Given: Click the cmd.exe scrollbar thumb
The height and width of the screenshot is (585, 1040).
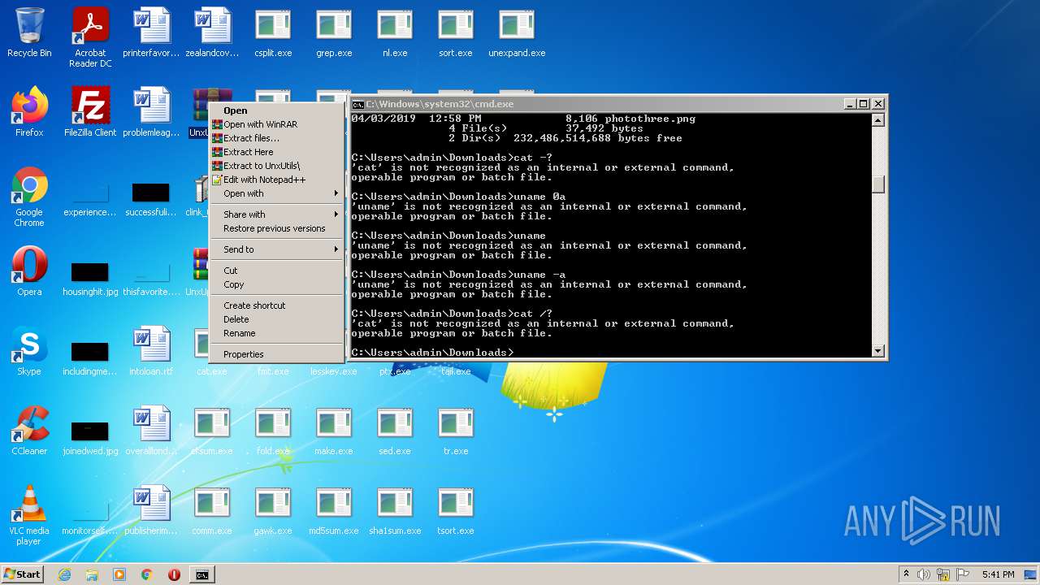Looking at the screenshot, I should pyautogui.click(x=877, y=184).
